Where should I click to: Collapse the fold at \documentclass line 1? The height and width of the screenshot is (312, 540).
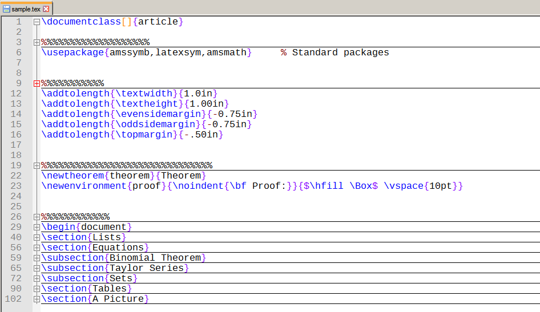pyautogui.click(x=37, y=22)
